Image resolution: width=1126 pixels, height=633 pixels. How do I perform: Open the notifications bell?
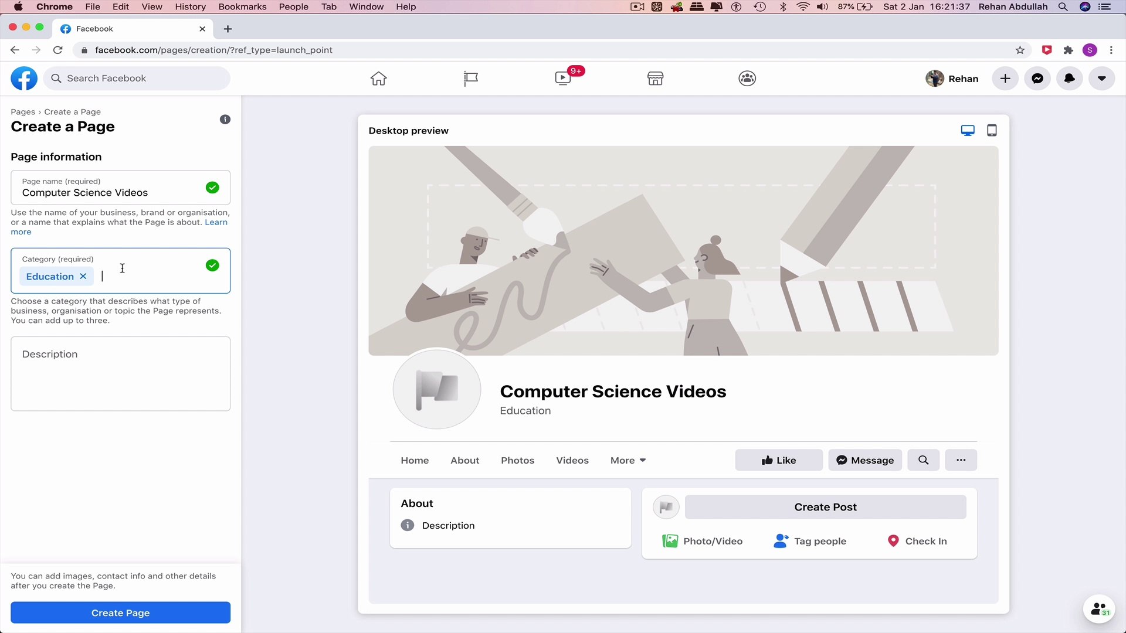coord(1069,78)
